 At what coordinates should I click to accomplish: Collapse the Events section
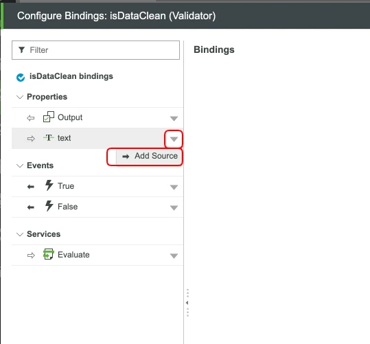pyautogui.click(x=20, y=165)
